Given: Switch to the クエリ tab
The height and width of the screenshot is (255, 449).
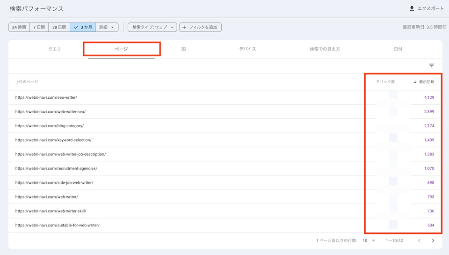Looking at the screenshot, I should pos(54,49).
